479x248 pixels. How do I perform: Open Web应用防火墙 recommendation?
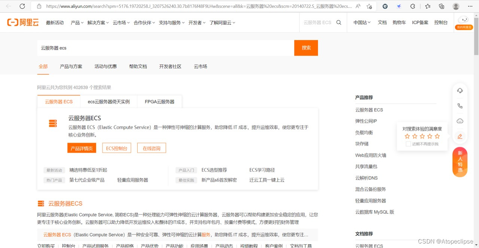pyautogui.click(x=370, y=155)
